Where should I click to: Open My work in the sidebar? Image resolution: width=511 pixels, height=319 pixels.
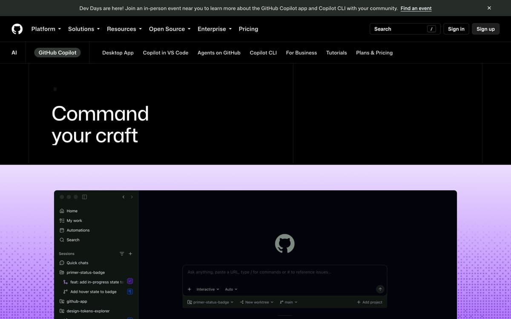pos(71,221)
